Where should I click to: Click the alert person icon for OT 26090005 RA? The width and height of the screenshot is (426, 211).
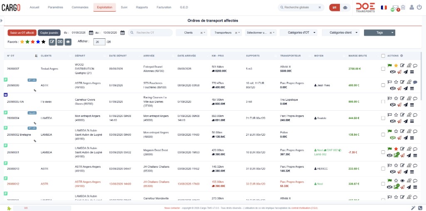point(409,98)
